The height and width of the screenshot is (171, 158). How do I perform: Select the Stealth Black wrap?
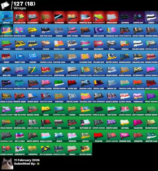pyautogui.click(x=99, y=110)
